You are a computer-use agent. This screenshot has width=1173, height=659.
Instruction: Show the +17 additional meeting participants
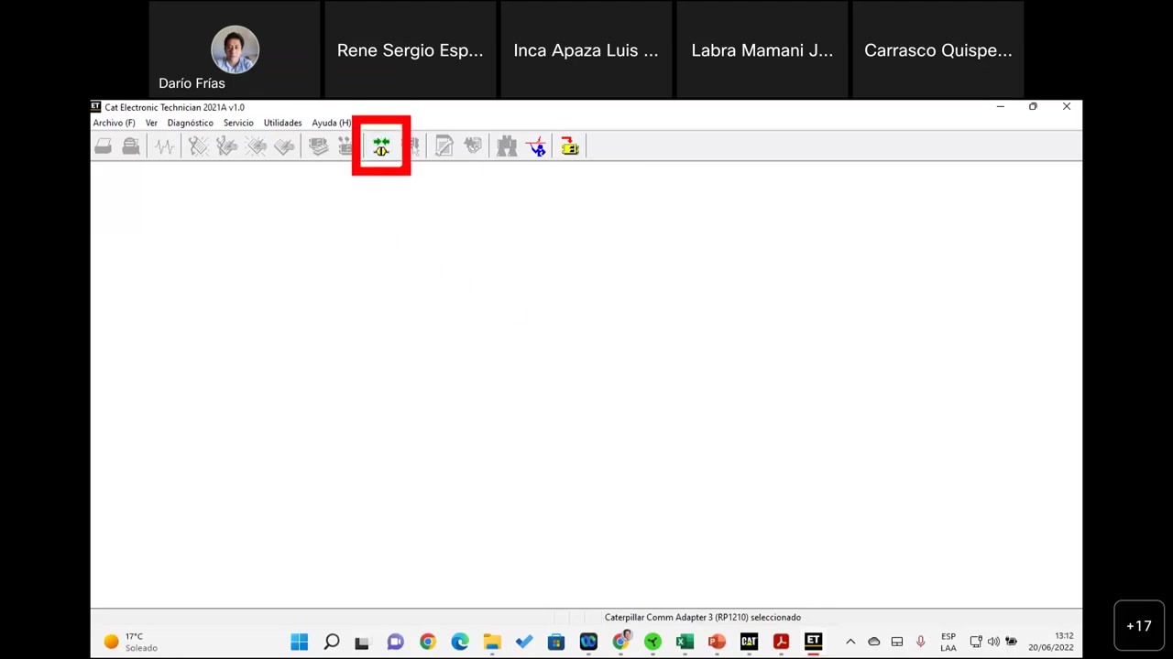click(1139, 625)
